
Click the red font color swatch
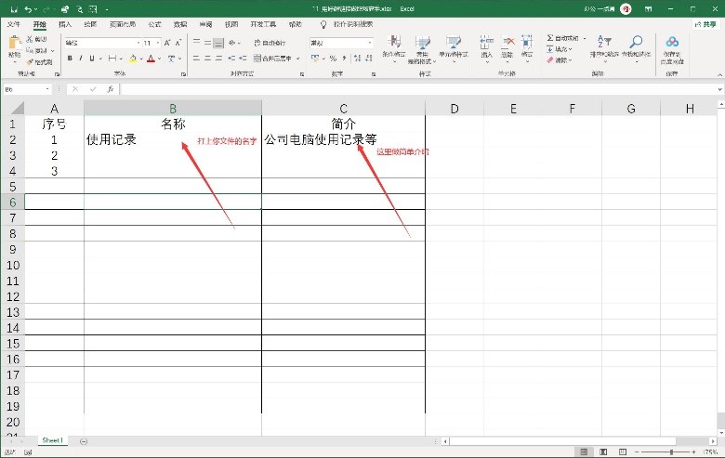coord(151,59)
